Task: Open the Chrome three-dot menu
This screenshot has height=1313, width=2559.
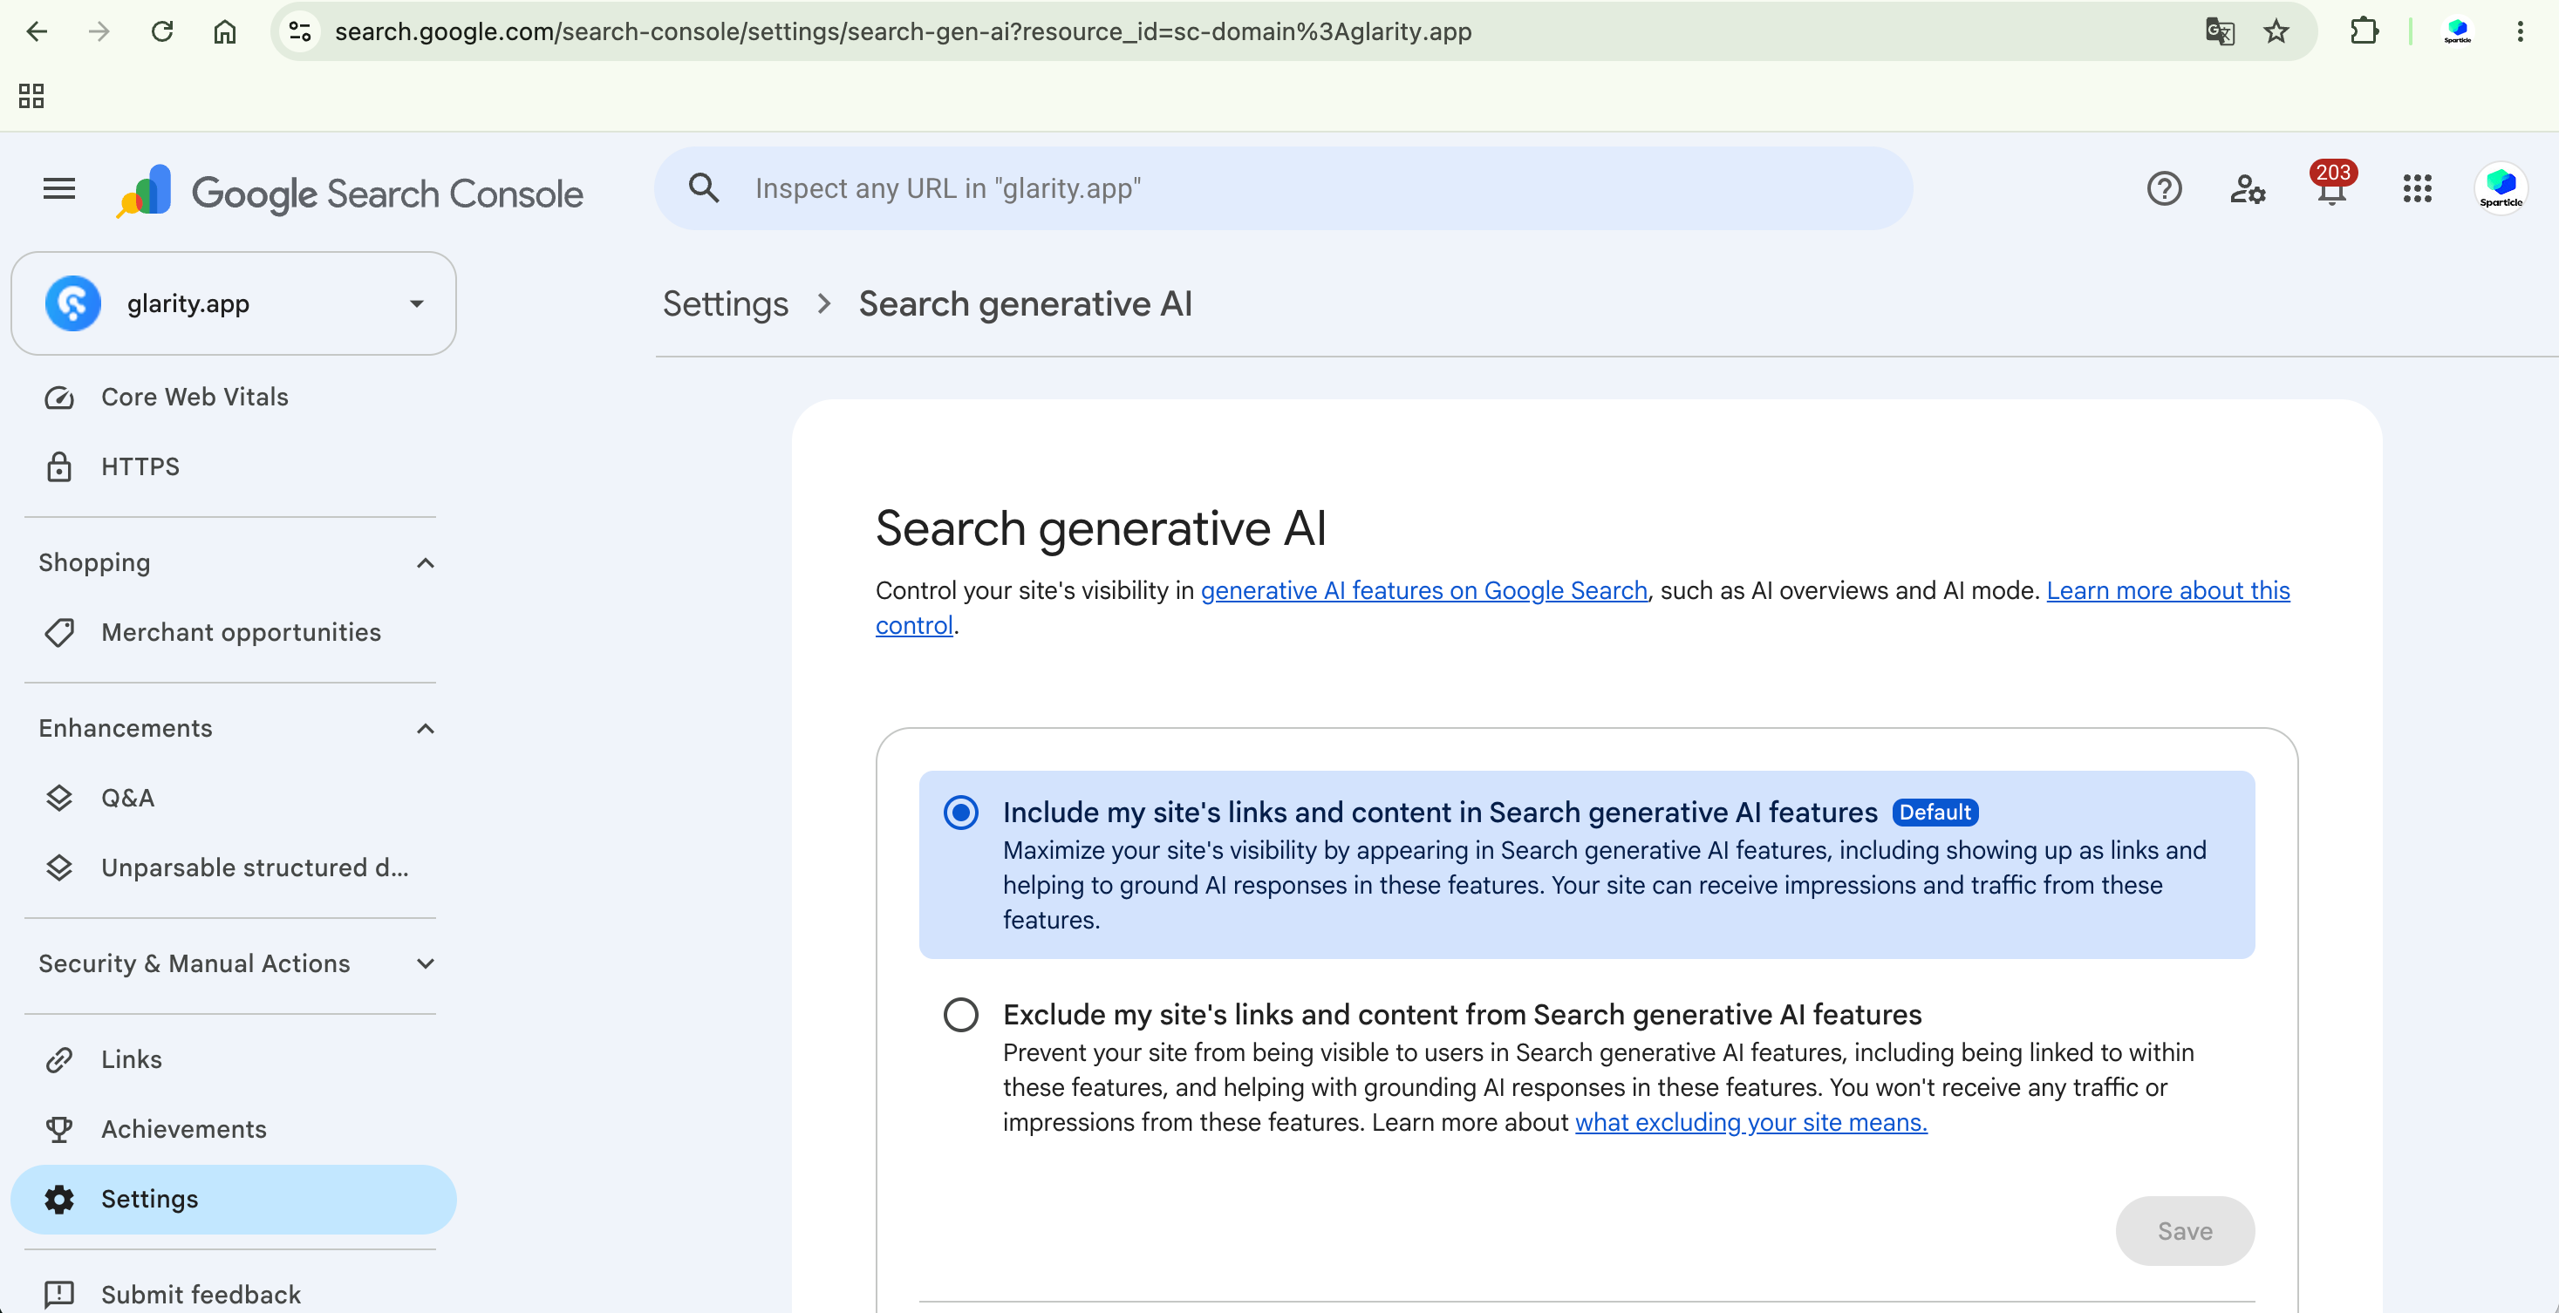Action: tap(2521, 31)
